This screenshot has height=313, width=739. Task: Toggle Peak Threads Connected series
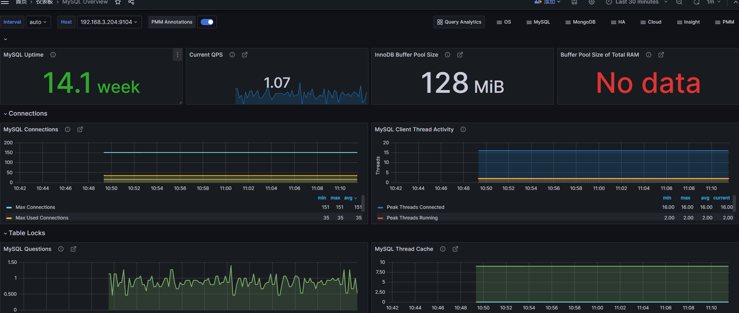(x=416, y=207)
